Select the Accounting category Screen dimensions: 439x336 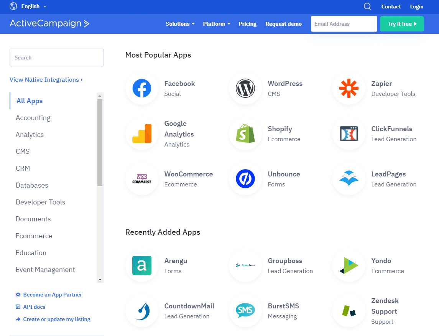pos(33,118)
